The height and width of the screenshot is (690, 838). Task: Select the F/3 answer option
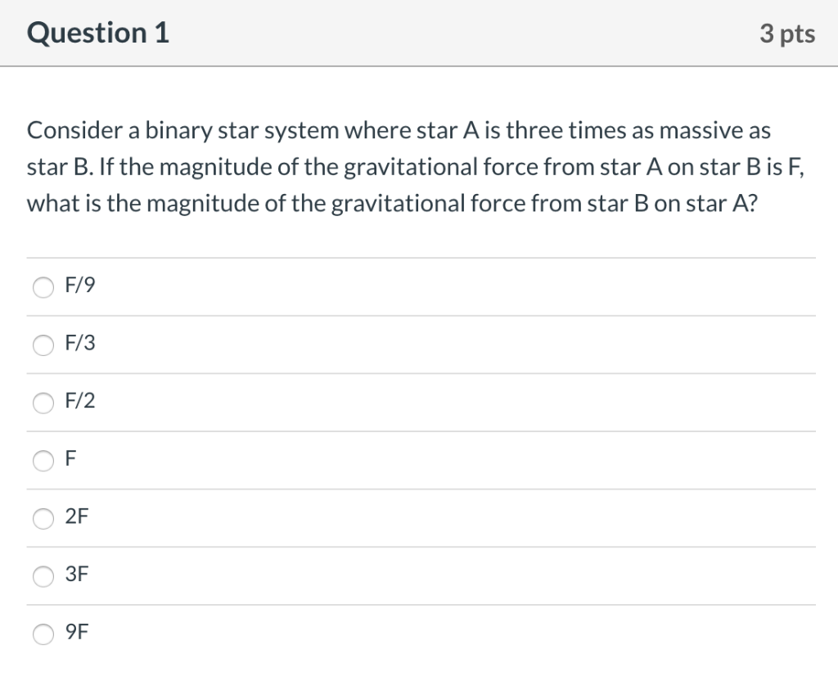(43, 345)
